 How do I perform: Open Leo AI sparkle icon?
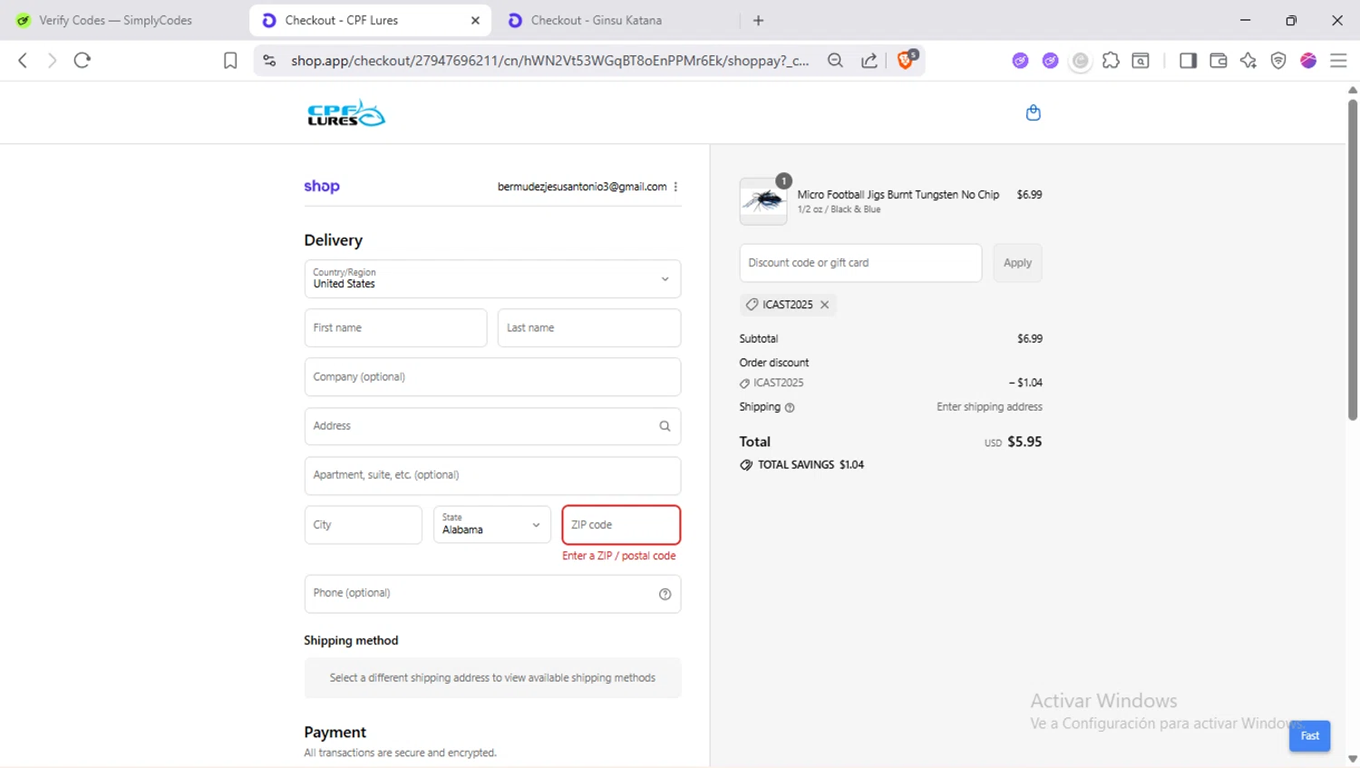tap(1248, 61)
